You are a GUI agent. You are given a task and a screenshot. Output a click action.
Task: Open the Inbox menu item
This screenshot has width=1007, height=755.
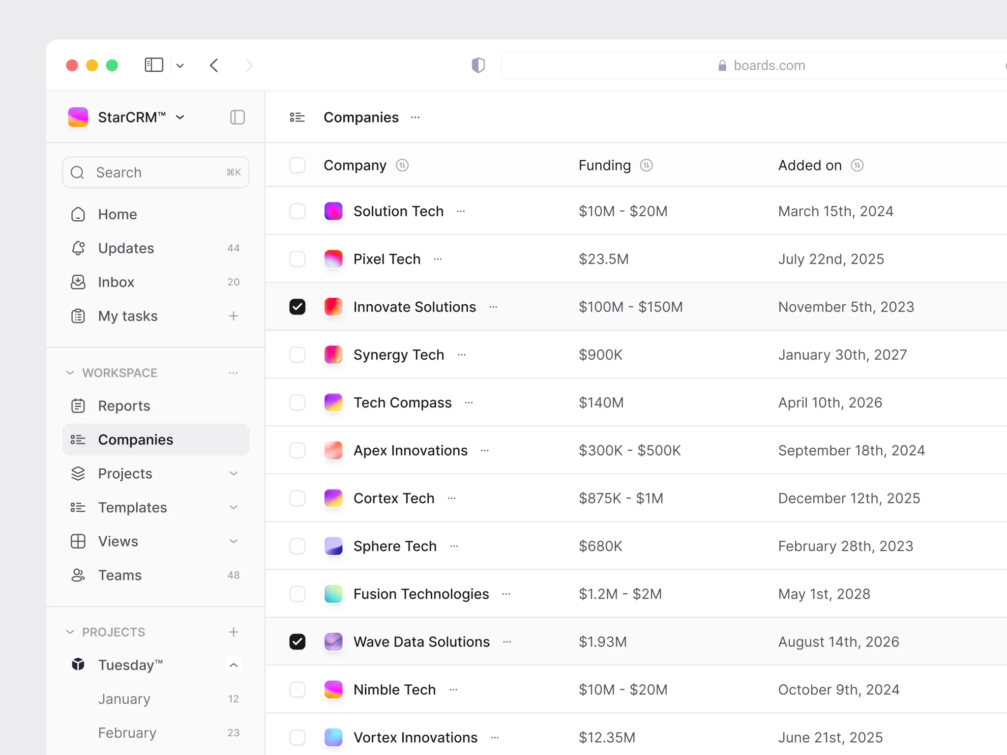pyautogui.click(x=156, y=282)
